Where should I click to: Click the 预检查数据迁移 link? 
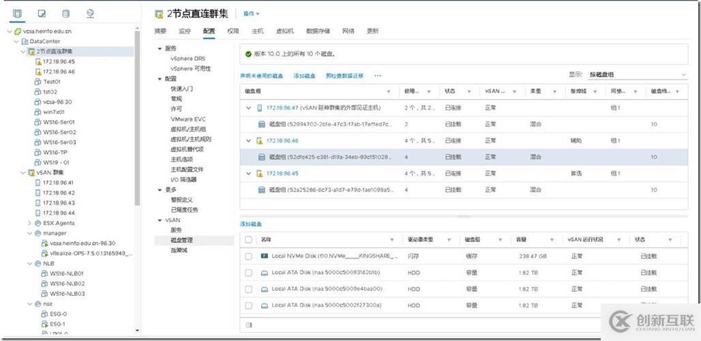[344, 76]
